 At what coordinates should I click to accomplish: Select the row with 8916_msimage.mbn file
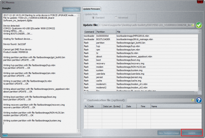141,39
